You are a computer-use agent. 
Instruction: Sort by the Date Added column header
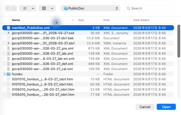click(141, 20)
